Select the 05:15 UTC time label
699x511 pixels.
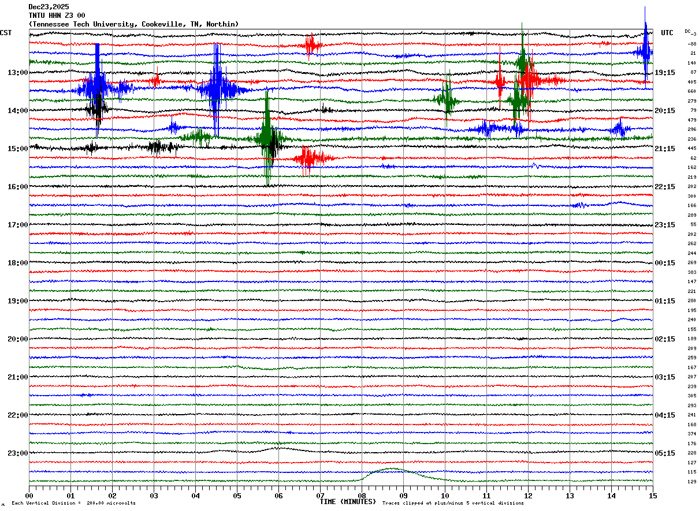665,453
